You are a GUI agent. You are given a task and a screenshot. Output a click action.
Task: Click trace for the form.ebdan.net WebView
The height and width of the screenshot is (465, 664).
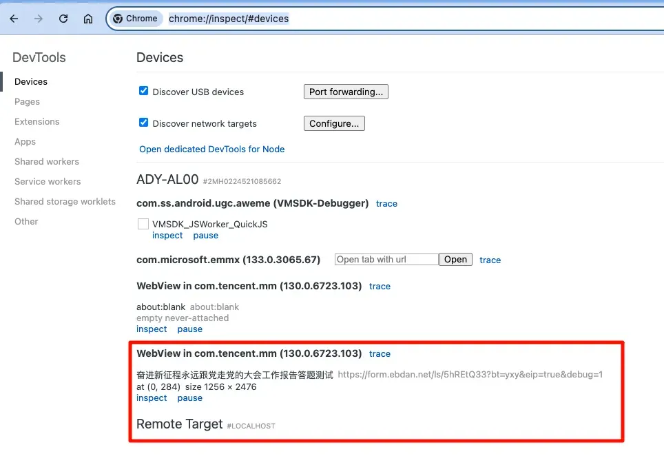(380, 353)
